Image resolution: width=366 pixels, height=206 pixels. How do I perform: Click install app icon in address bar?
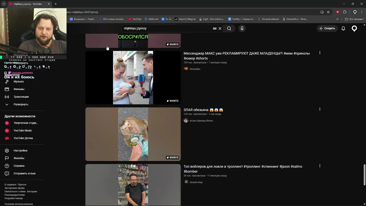322,12
